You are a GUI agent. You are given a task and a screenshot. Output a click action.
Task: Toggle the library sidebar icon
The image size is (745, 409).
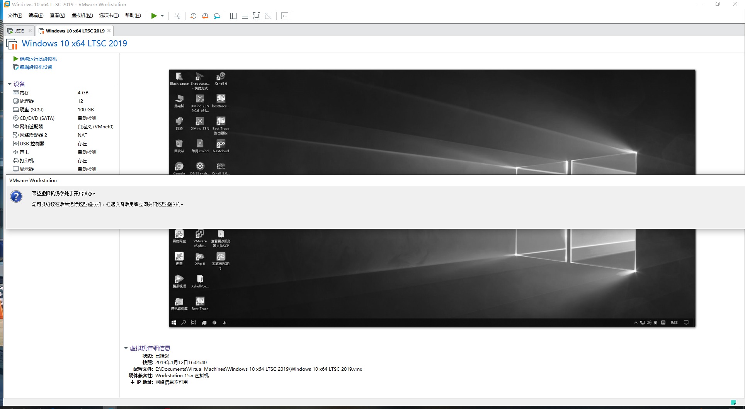233,16
